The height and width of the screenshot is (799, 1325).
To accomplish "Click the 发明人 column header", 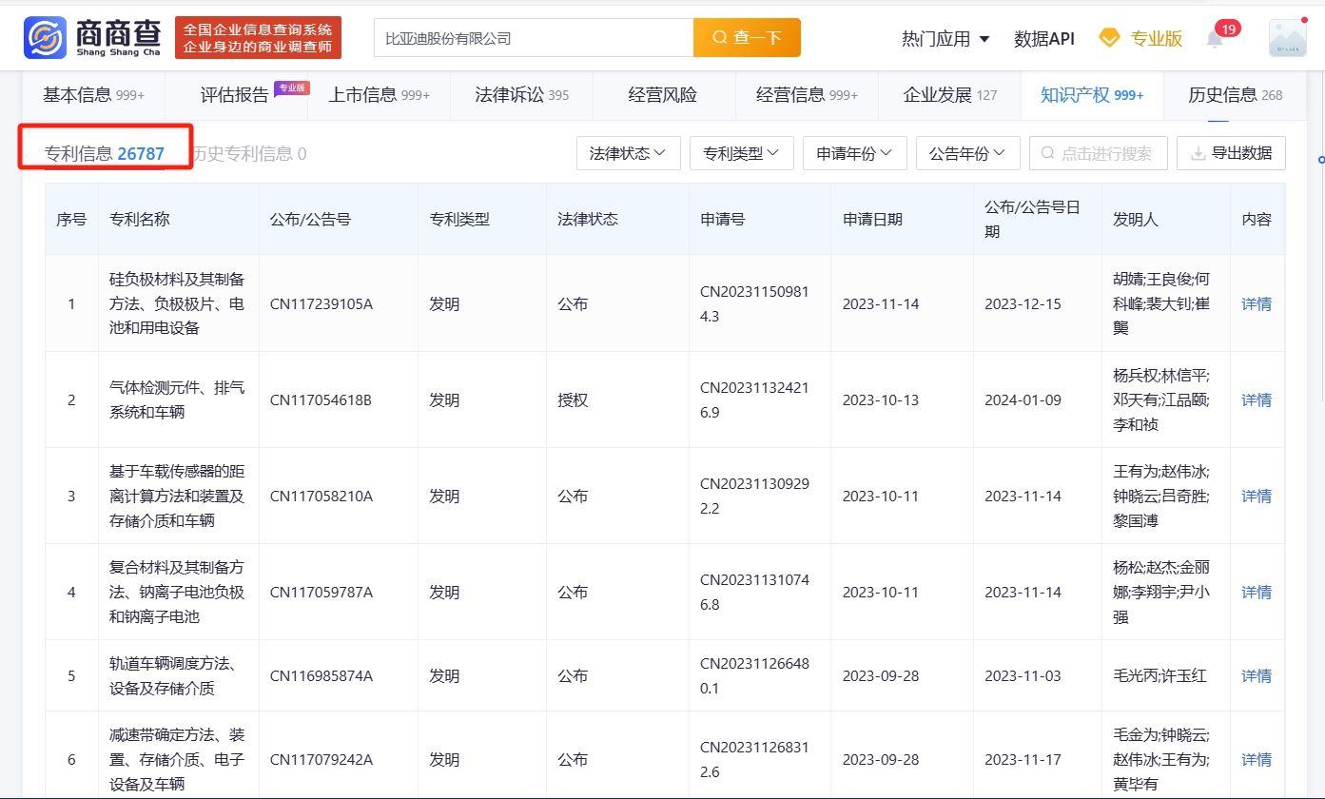I will [1136, 219].
